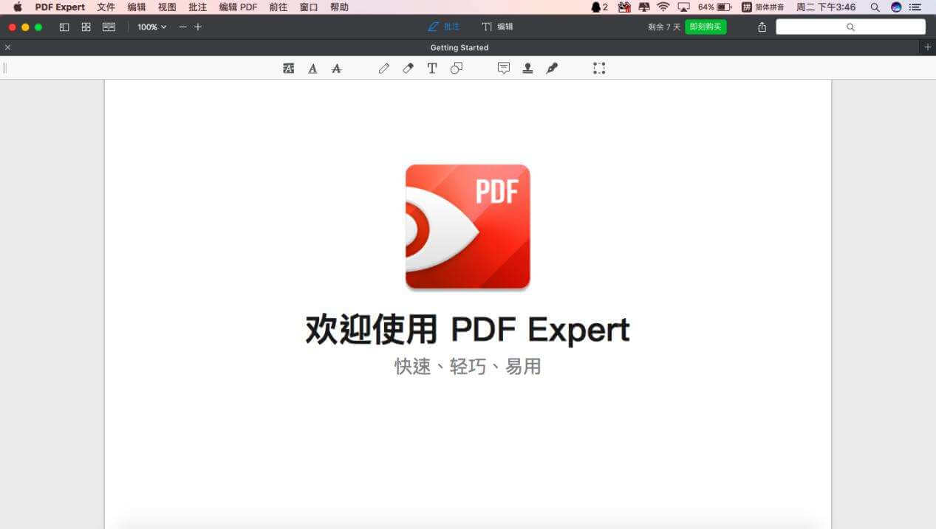Select the strikethrough text tool
936x529 pixels.
pyautogui.click(x=337, y=68)
